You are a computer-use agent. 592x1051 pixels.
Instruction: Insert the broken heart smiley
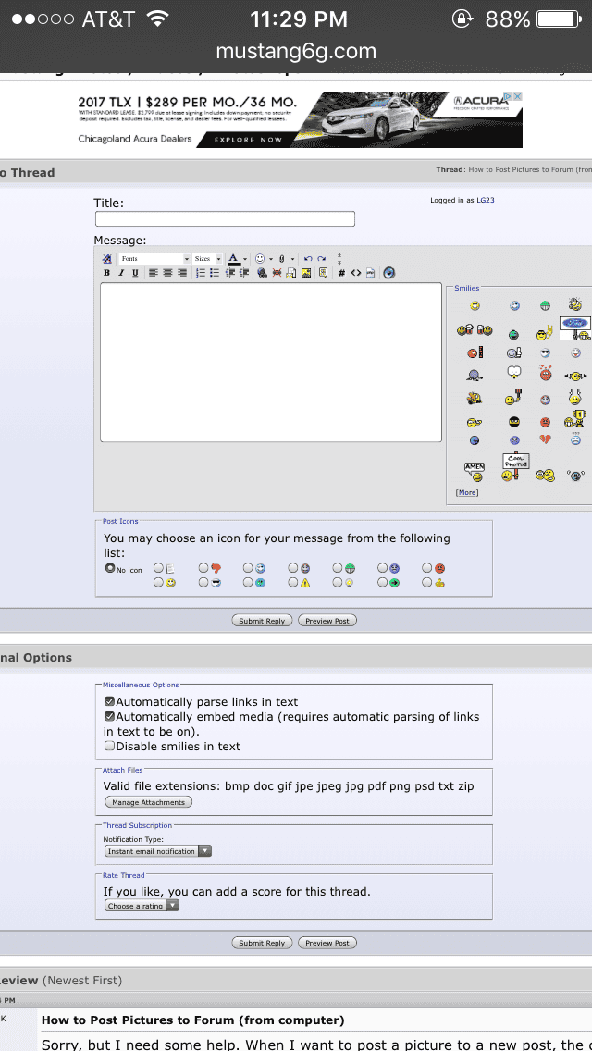[x=545, y=439]
